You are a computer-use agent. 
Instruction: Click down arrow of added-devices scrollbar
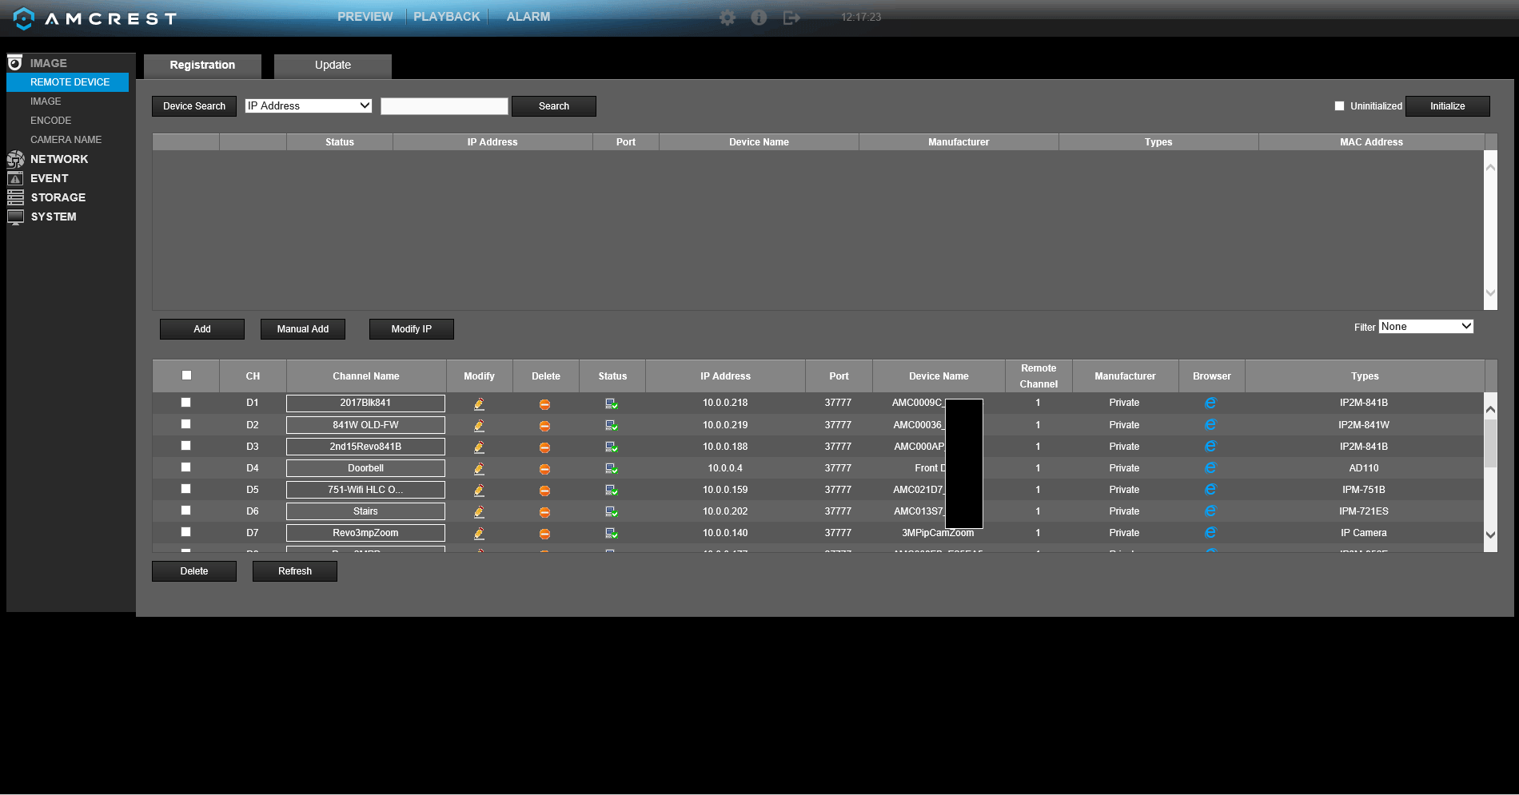(1490, 535)
